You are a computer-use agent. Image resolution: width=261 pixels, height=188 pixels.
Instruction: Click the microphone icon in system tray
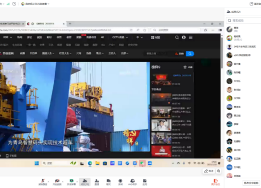184,163
